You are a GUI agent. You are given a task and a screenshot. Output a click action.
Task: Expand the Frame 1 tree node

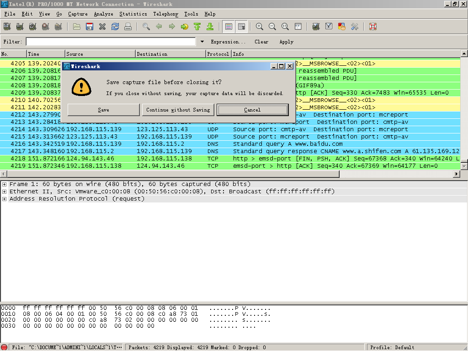[5, 184]
